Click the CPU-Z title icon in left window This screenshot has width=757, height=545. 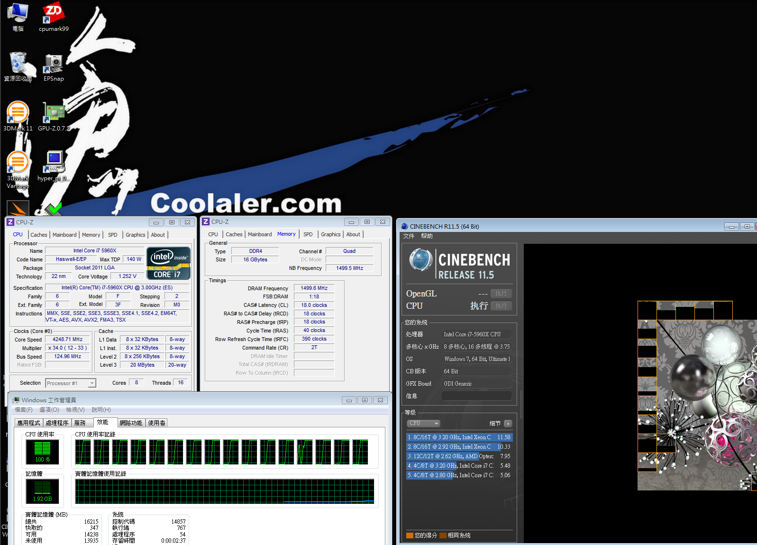pos(10,222)
